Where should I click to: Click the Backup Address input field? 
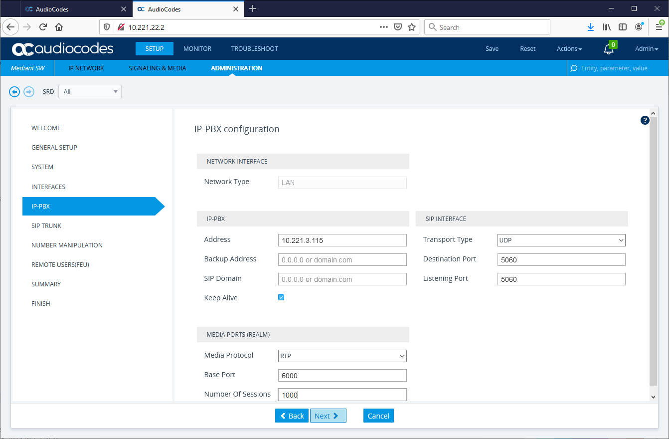(342, 260)
